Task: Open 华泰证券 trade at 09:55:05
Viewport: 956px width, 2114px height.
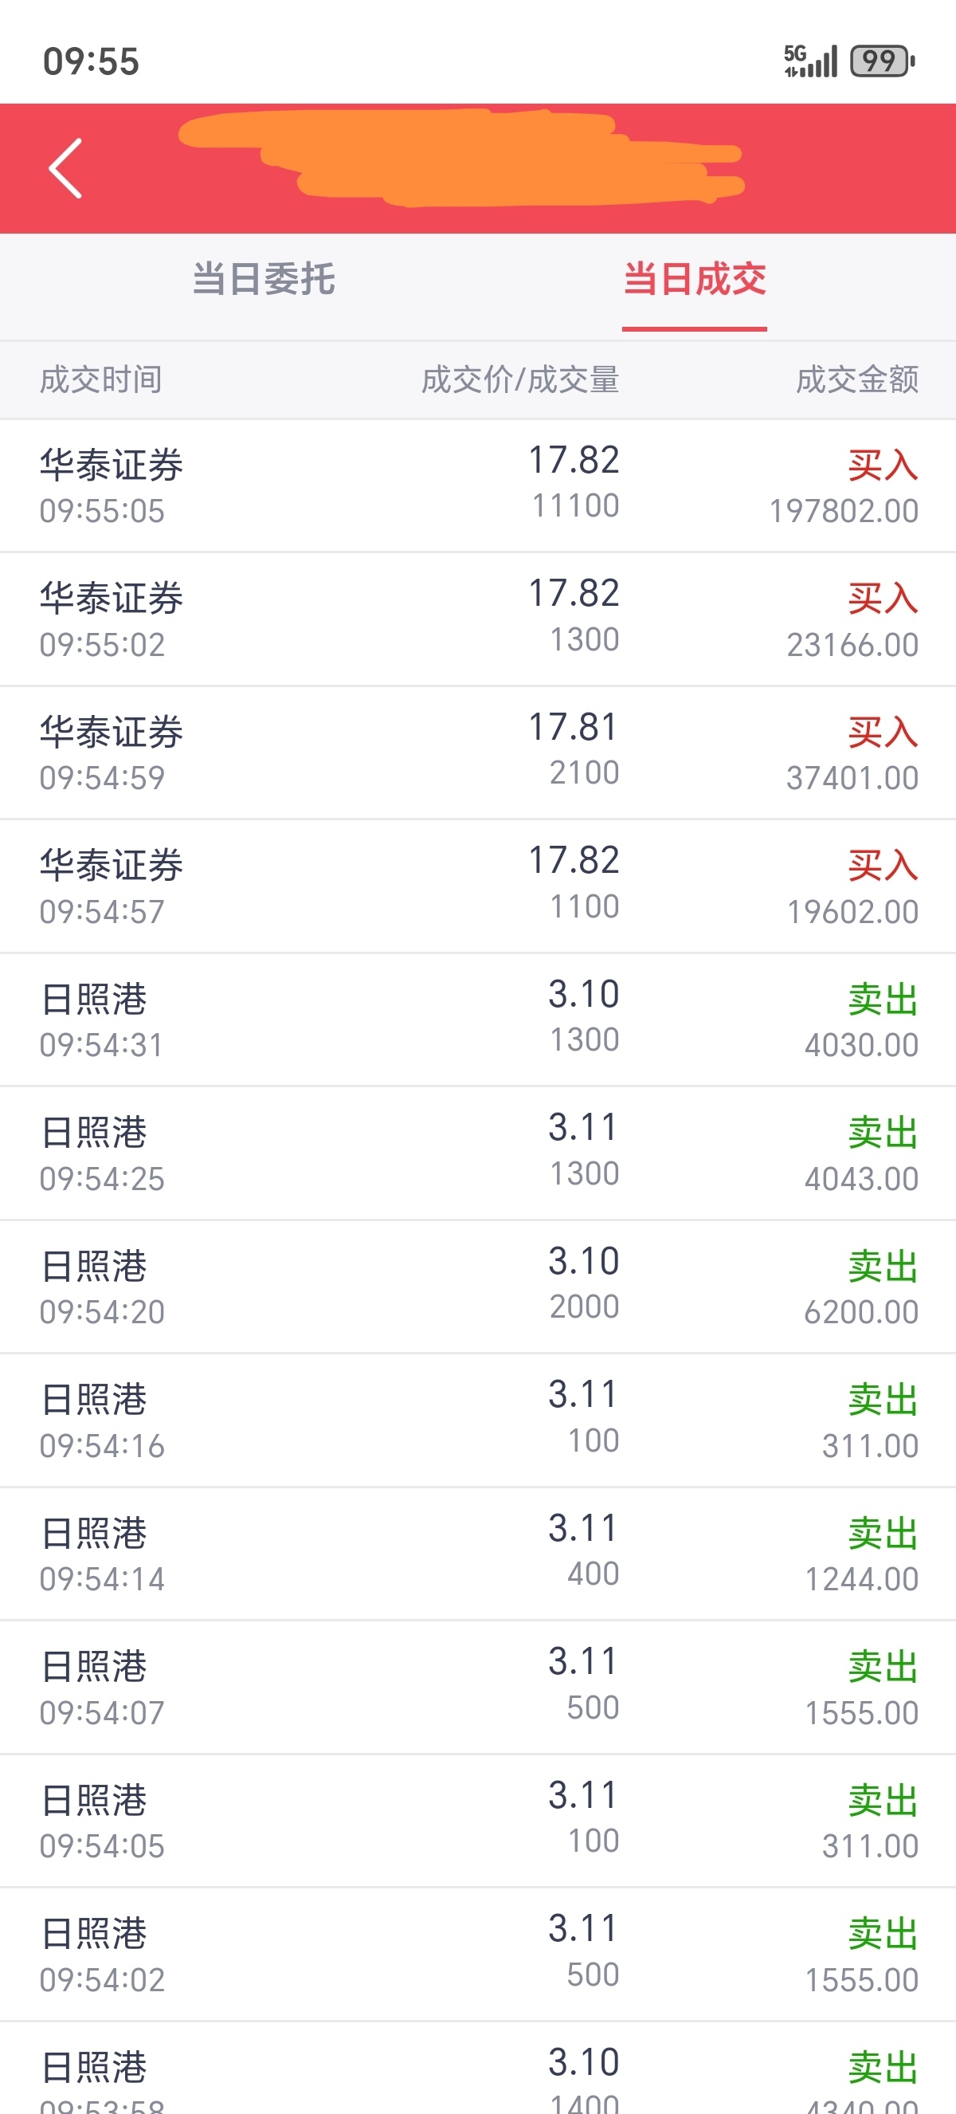Action: [x=478, y=485]
